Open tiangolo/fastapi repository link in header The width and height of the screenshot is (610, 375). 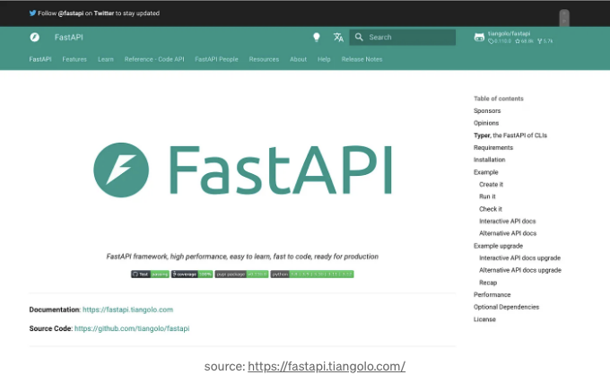tap(509, 34)
